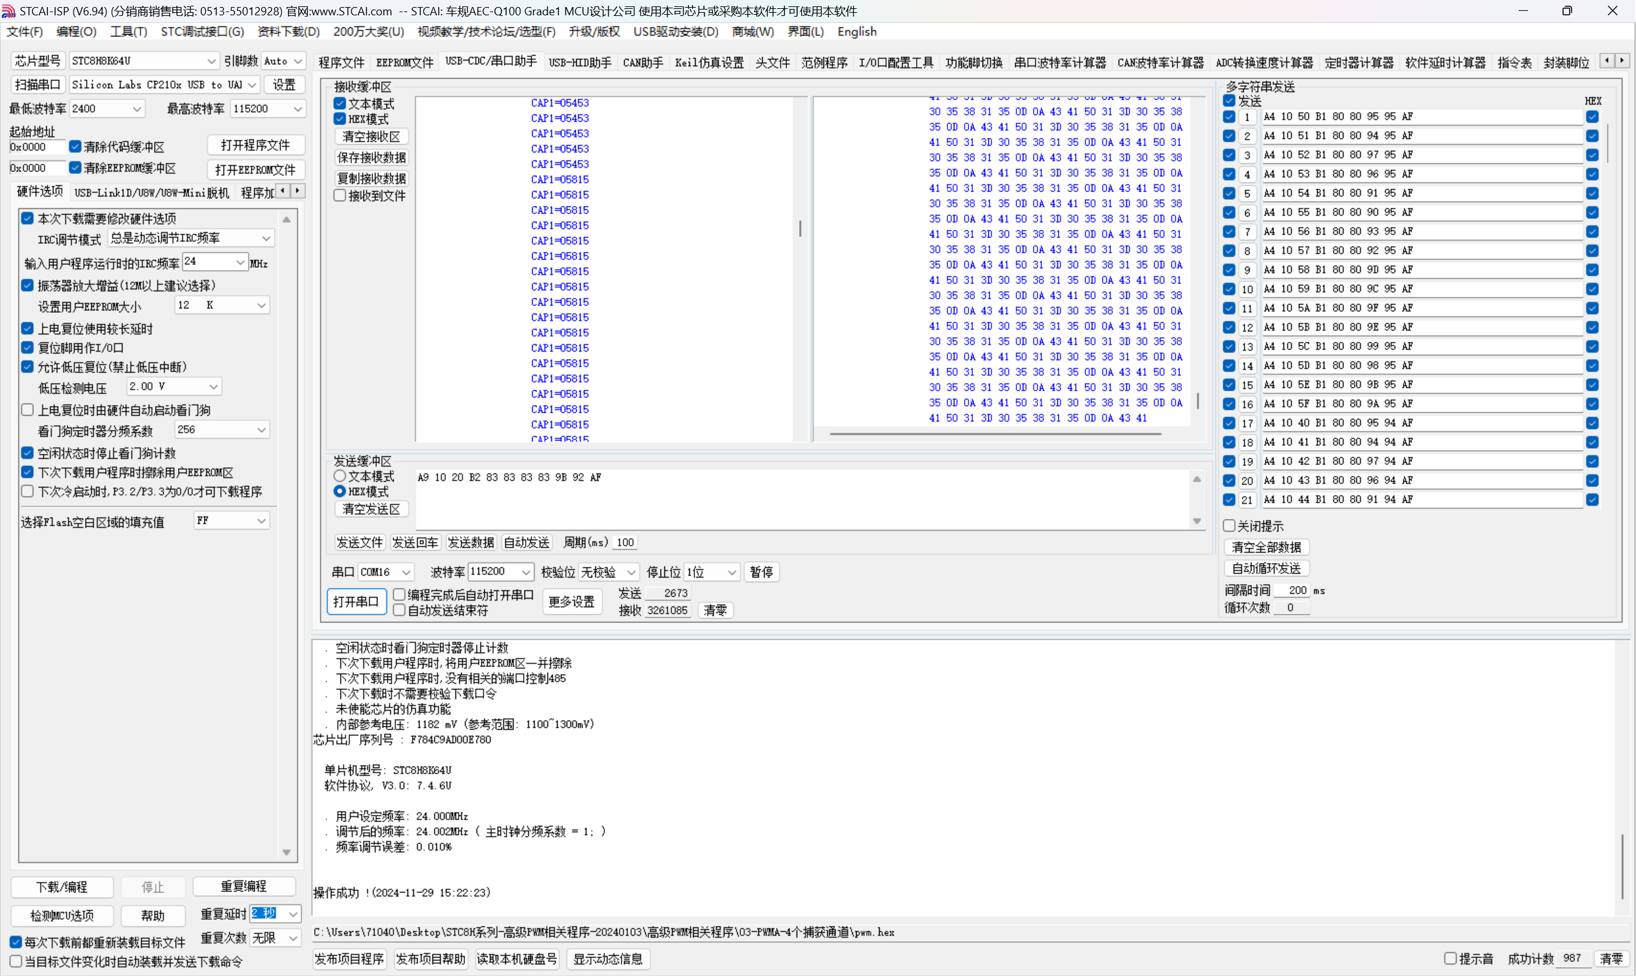
Task: Select HEX模式 radio in send buffer
Action: tap(340, 492)
